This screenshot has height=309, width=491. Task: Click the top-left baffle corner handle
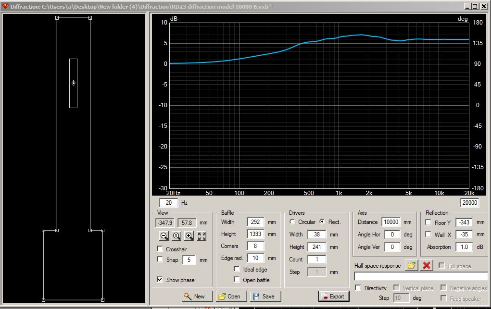coord(57,18)
